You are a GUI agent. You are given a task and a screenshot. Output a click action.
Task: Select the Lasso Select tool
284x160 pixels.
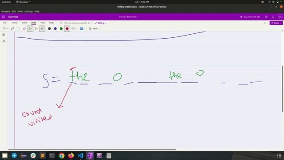[x=12, y=28]
